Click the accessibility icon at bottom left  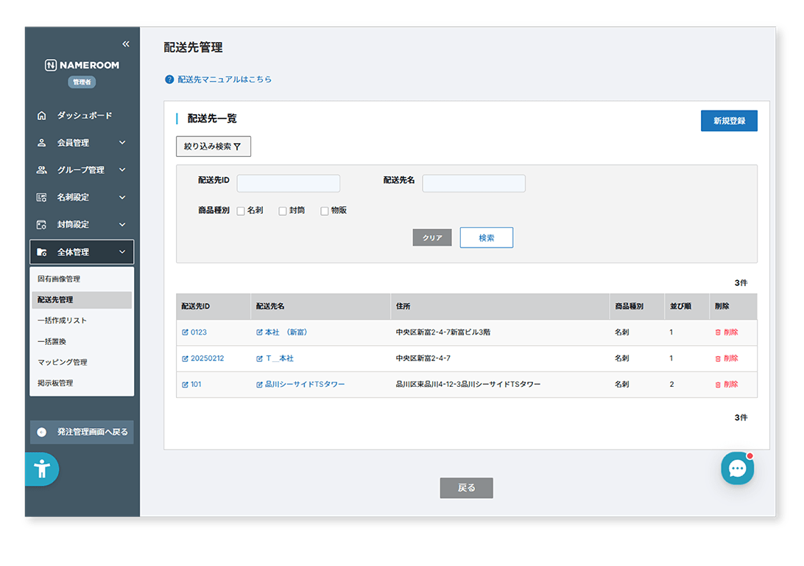pyautogui.click(x=42, y=469)
